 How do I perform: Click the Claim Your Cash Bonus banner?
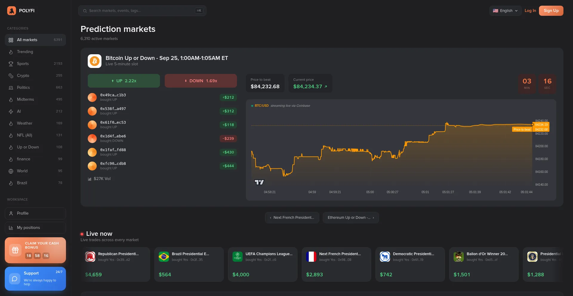pos(35,250)
